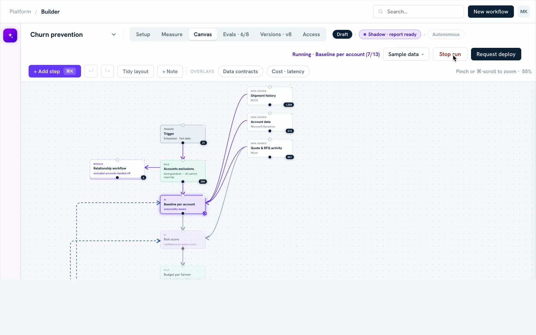Switch to the Measure tab
The width and height of the screenshot is (536, 335).
click(x=172, y=34)
